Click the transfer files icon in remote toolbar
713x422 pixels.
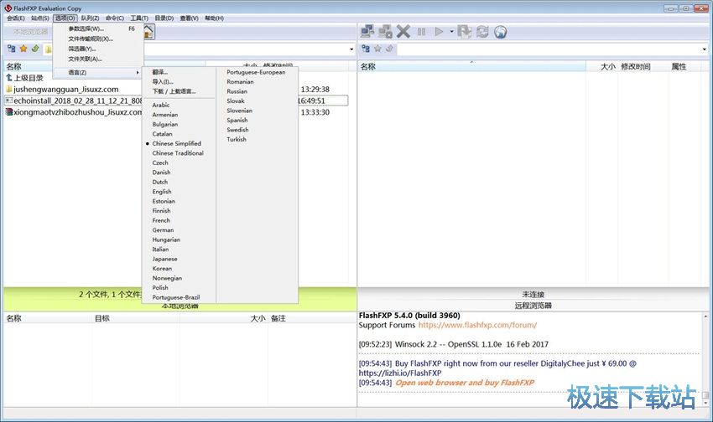pos(464,31)
